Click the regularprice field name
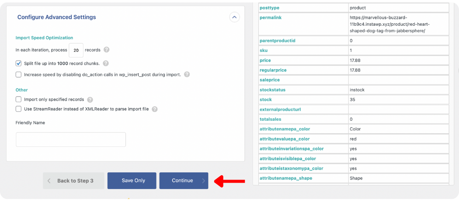This screenshot has height=201, width=459. coord(274,70)
